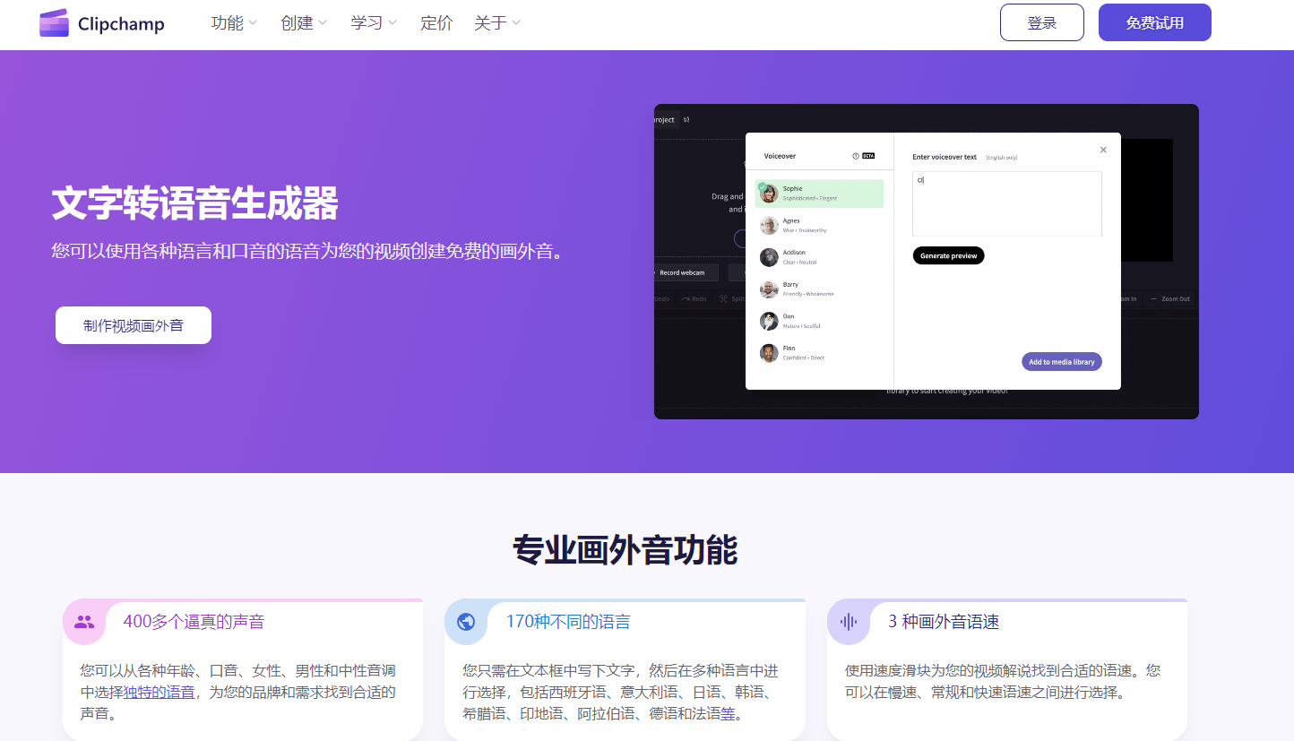Viewport: 1294px width, 741px height.
Task: Open the 学习 dropdown menu
Action: pyautogui.click(x=374, y=23)
